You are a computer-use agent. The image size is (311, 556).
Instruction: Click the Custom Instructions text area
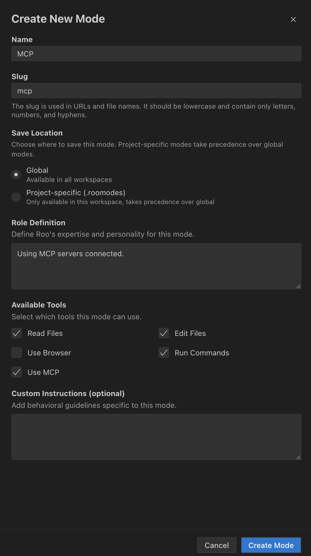(x=156, y=437)
